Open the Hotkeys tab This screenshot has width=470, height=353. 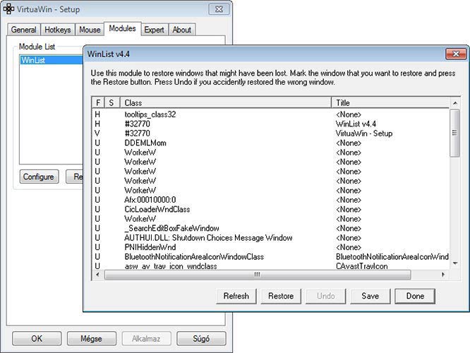pyautogui.click(x=59, y=30)
